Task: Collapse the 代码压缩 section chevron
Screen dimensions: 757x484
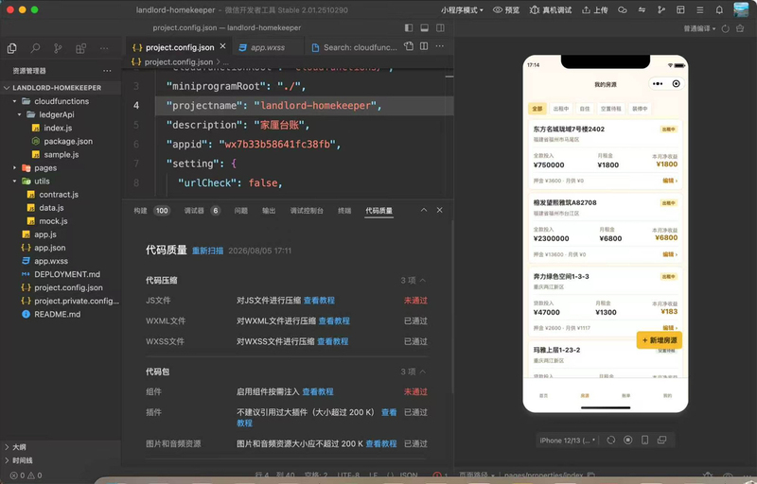Action: pyautogui.click(x=423, y=280)
